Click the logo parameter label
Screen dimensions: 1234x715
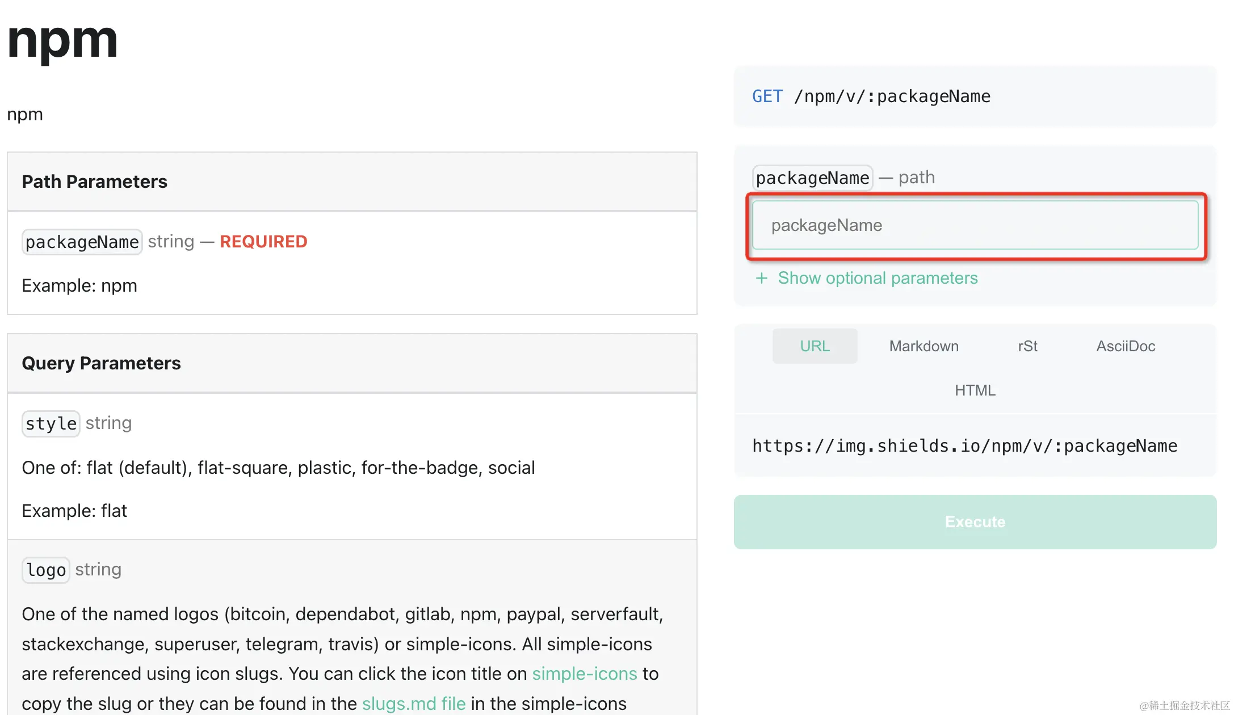tap(45, 570)
